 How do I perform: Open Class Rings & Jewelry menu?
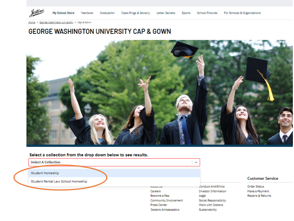[136, 13]
